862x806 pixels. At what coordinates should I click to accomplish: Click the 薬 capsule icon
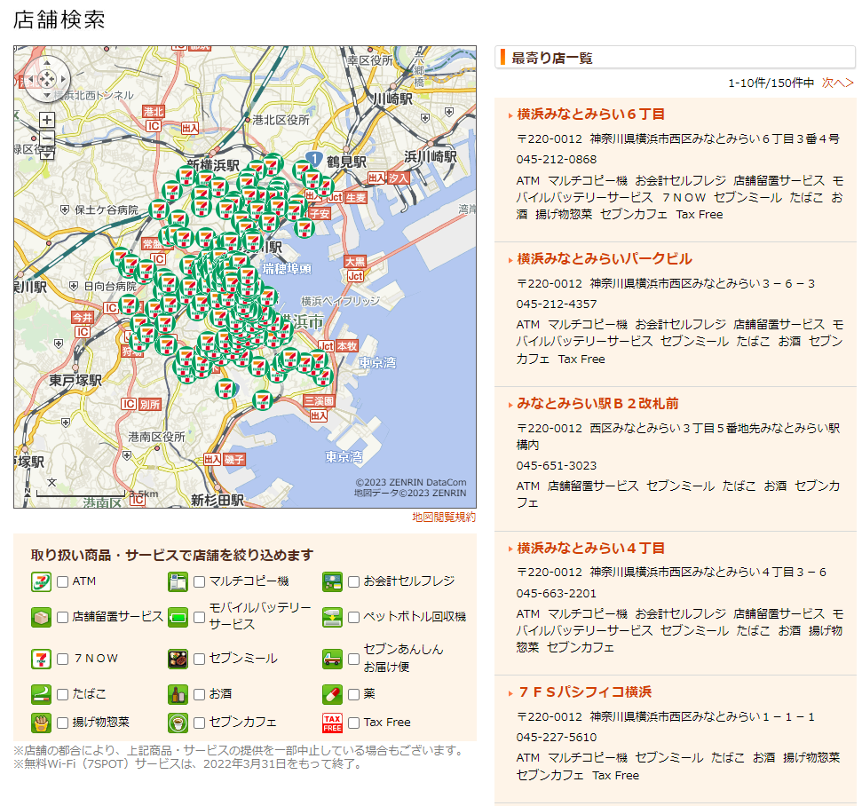point(332,694)
